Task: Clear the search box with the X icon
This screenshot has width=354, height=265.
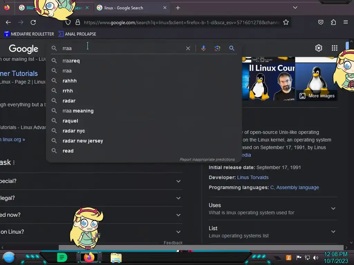Action: (x=188, y=48)
